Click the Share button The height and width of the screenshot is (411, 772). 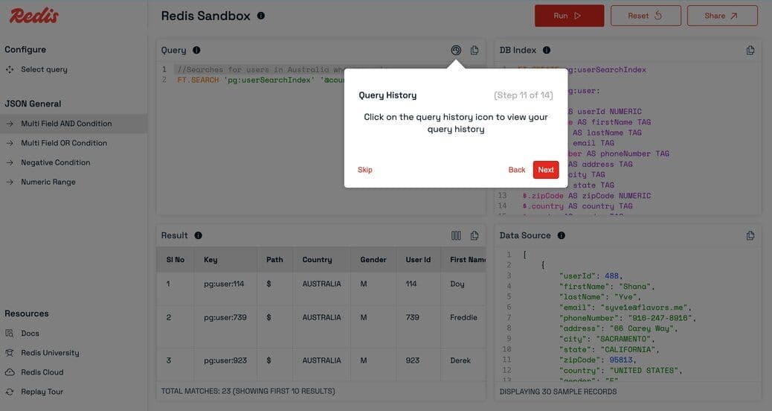(721, 16)
